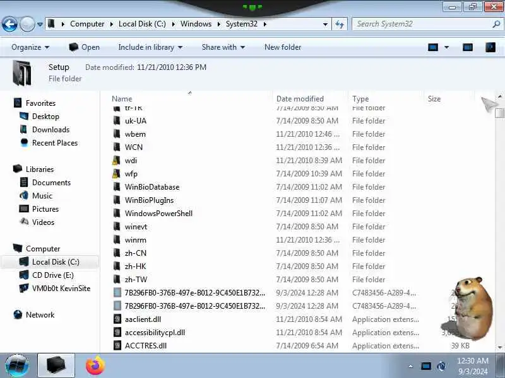This screenshot has width=505, height=378.
Task: Select Computer in the address breadcrumb
Action: (87, 24)
